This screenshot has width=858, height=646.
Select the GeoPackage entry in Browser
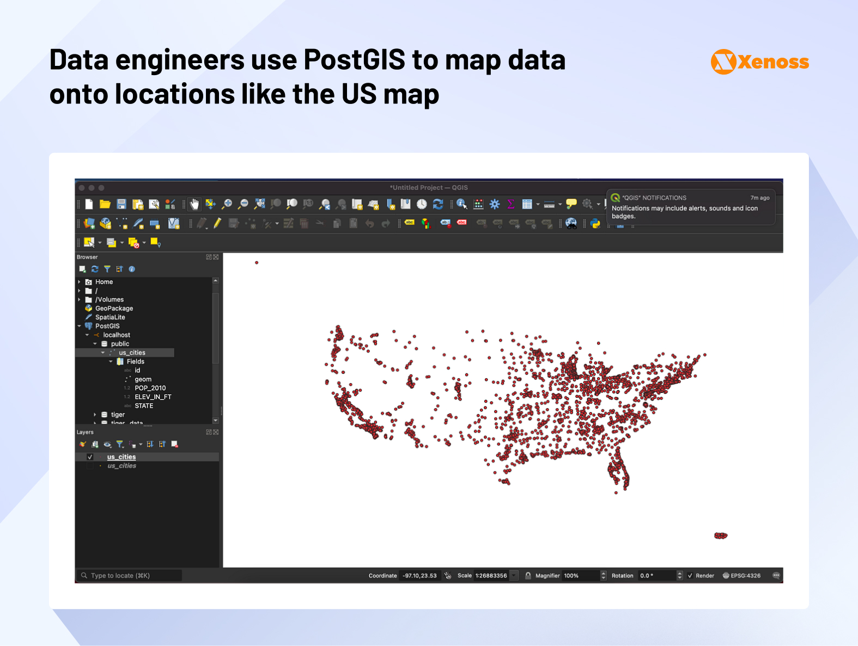pos(114,309)
